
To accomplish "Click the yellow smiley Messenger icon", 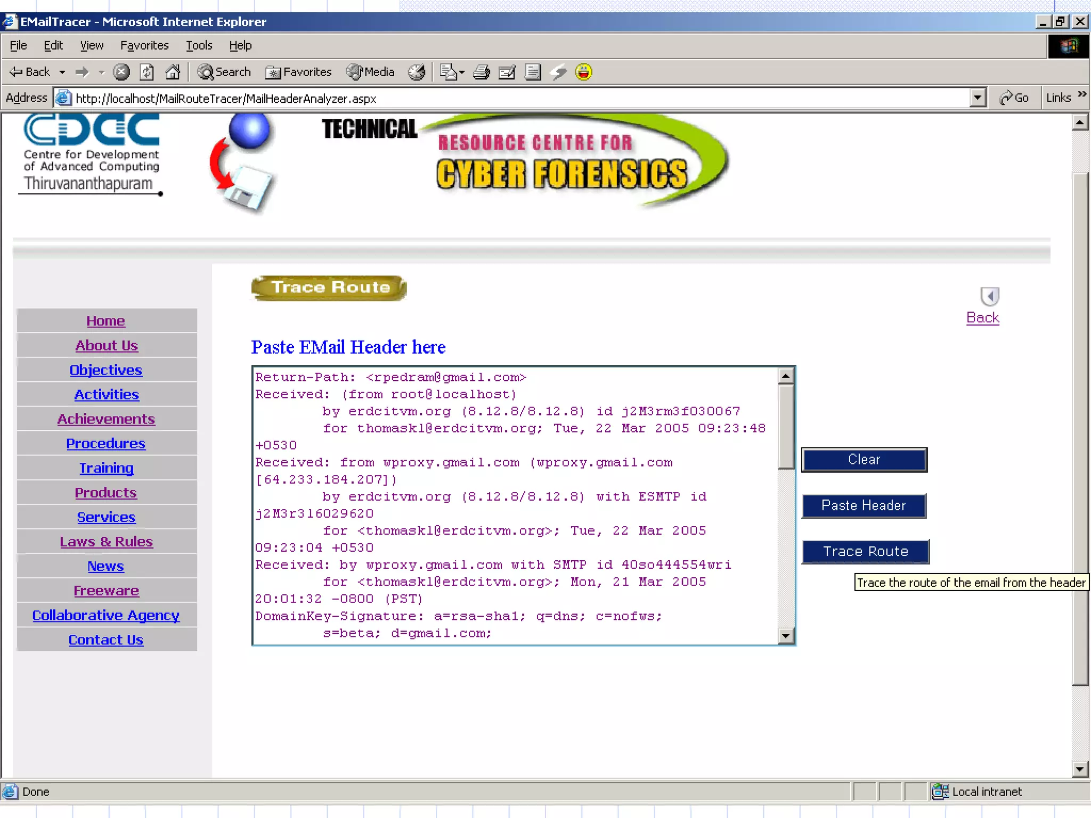I will [584, 72].
